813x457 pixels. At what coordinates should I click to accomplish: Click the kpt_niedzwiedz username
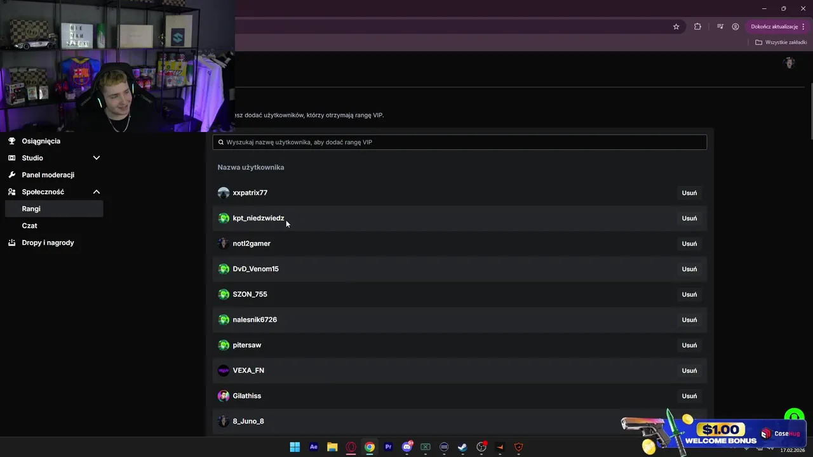(259, 218)
